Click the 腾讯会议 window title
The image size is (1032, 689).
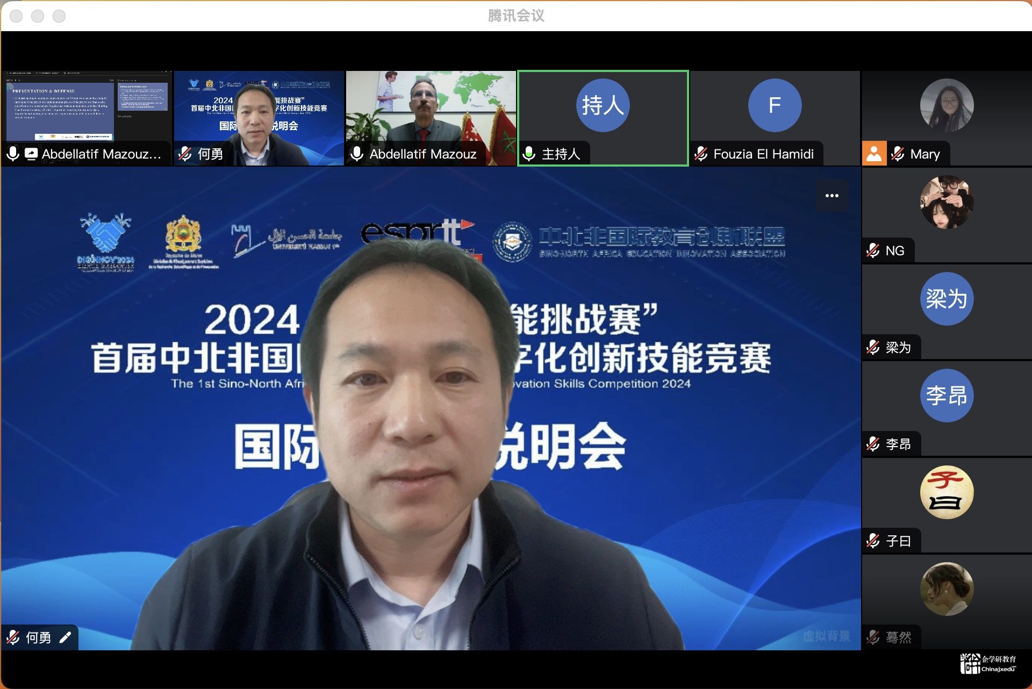[516, 16]
